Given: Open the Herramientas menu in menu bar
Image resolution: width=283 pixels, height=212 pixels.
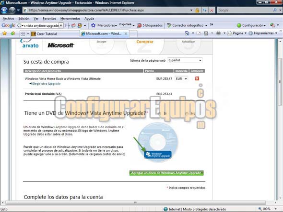Looking at the screenshot, I should click(70, 18).
